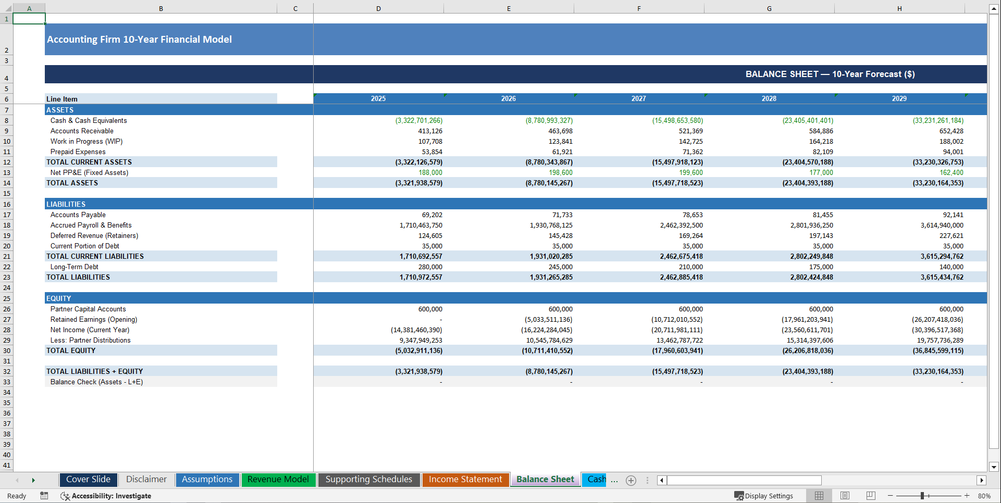Click the next sheet navigation arrow
The height and width of the screenshot is (503, 1001).
33,480
